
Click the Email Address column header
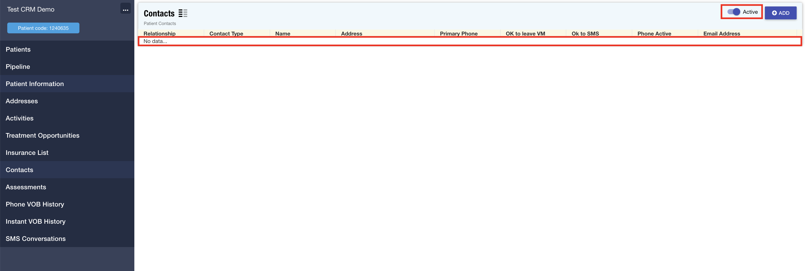[721, 33]
